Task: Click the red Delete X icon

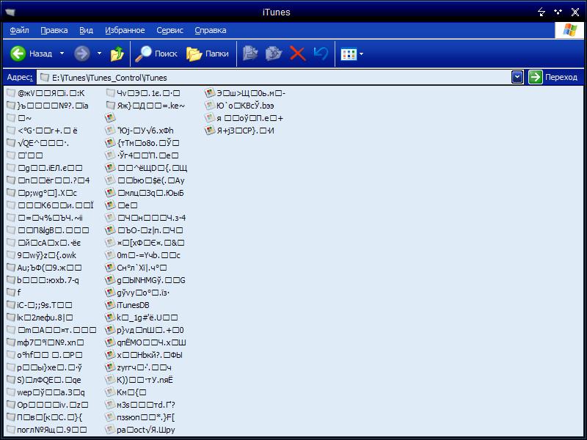Action: (x=298, y=54)
